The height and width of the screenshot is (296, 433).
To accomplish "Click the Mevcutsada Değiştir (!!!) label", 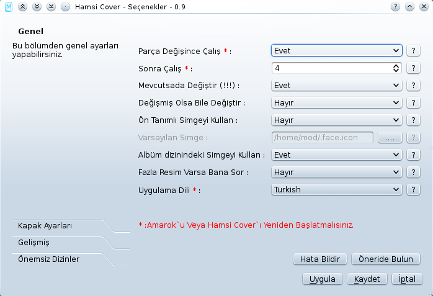I will pos(189,86).
